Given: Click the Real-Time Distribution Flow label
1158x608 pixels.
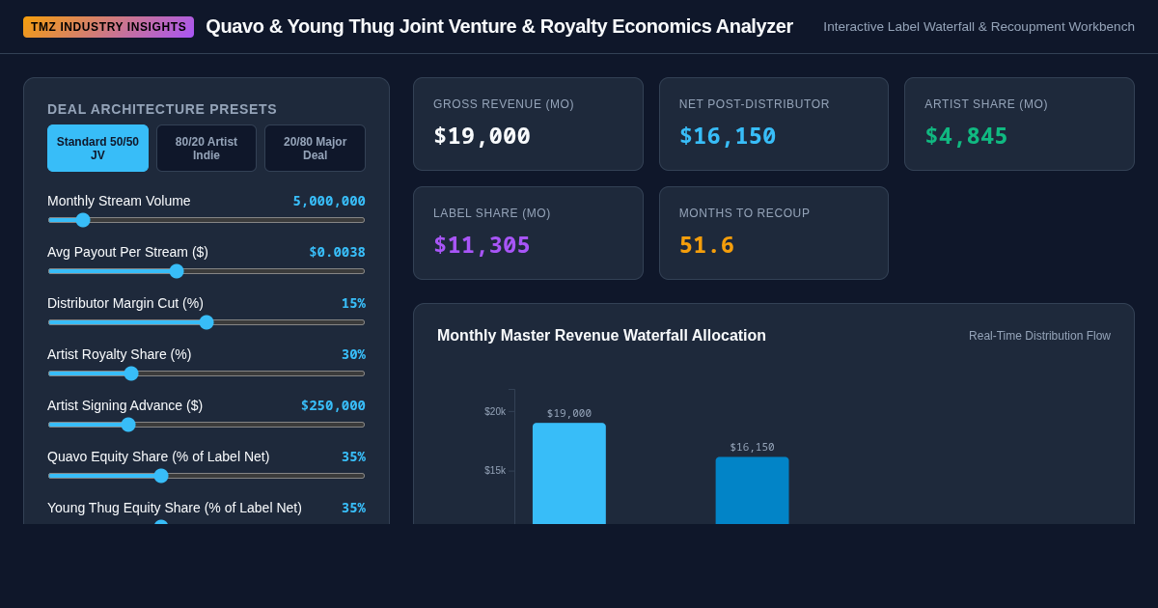Looking at the screenshot, I should coord(1039,336).
